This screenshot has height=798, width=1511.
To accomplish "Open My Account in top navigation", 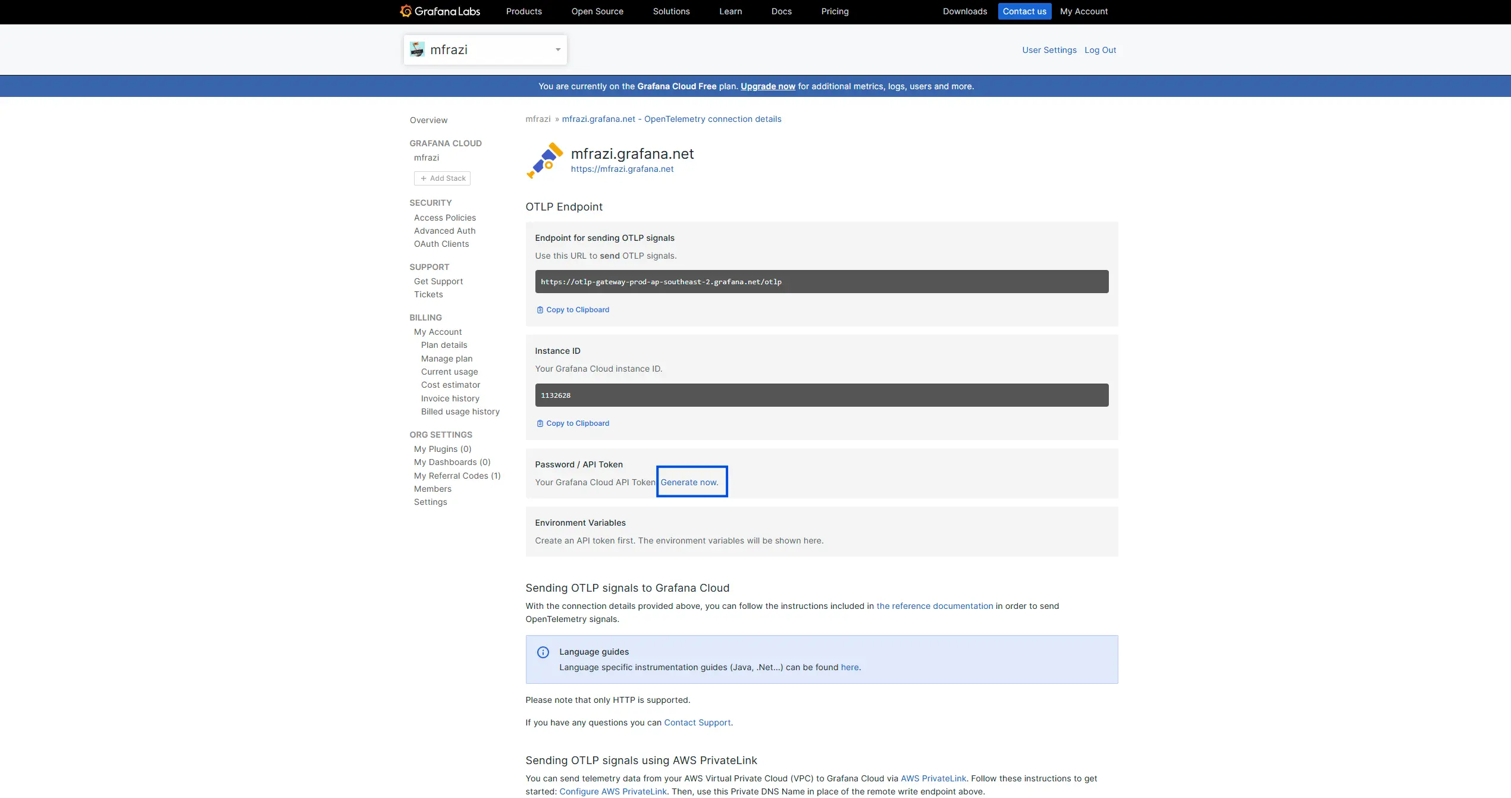I will coord(1084,11).
